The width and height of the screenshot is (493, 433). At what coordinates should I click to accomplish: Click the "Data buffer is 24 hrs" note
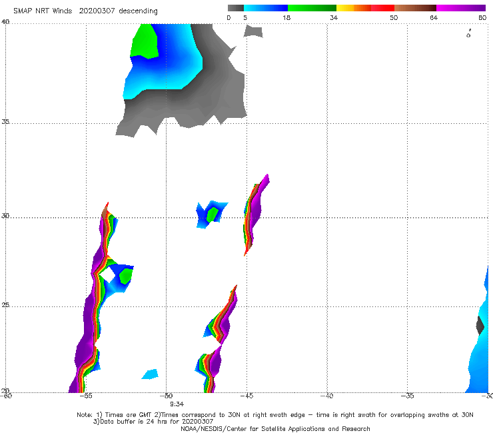[153, 422]
